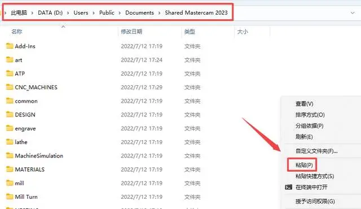Expand chevron after Documents breadcrumb
Image resolution: width=361 pixels, height=209 pixels.
pyautogui.click(x=159, y=13)
